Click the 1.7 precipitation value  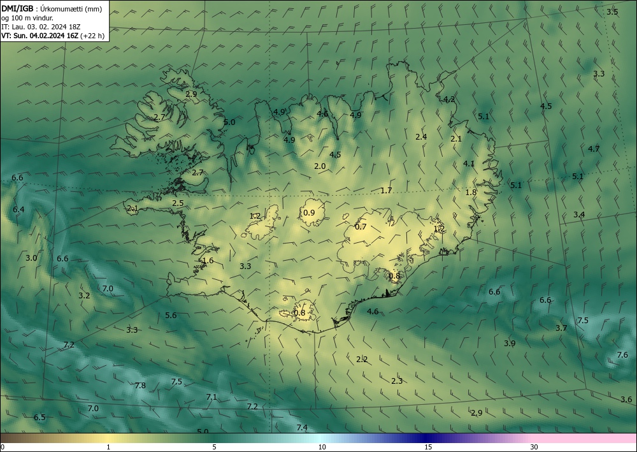[387, 190]
